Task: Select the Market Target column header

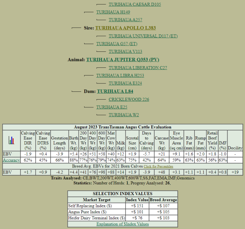Action: [x=96, y=200]
